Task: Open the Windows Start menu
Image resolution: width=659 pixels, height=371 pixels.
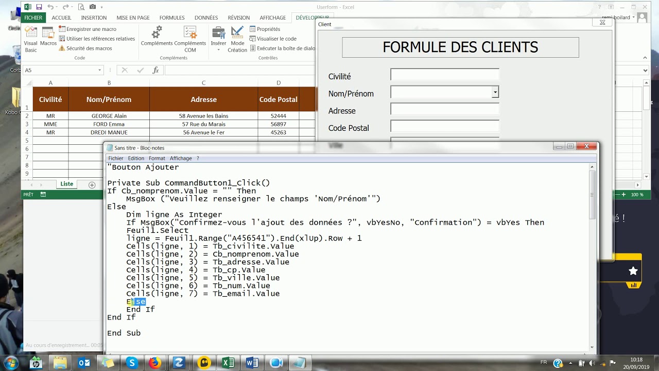Action: pos(11,363)
